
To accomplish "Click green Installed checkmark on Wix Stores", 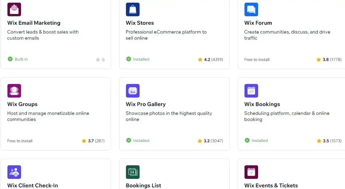I will point(128,59).
